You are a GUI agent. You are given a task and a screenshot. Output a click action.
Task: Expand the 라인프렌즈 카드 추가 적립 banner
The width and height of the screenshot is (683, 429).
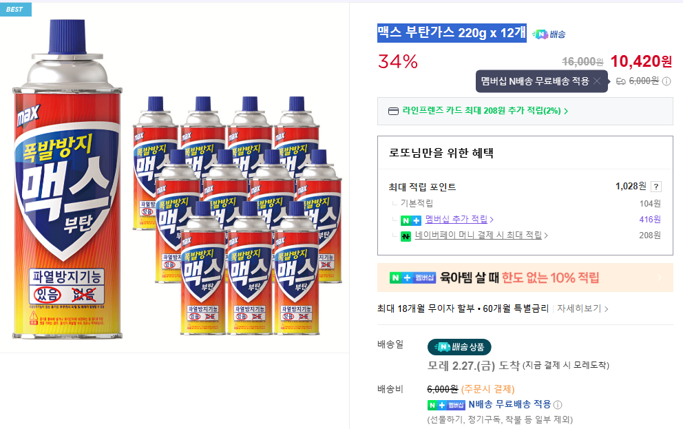(525, 112)
